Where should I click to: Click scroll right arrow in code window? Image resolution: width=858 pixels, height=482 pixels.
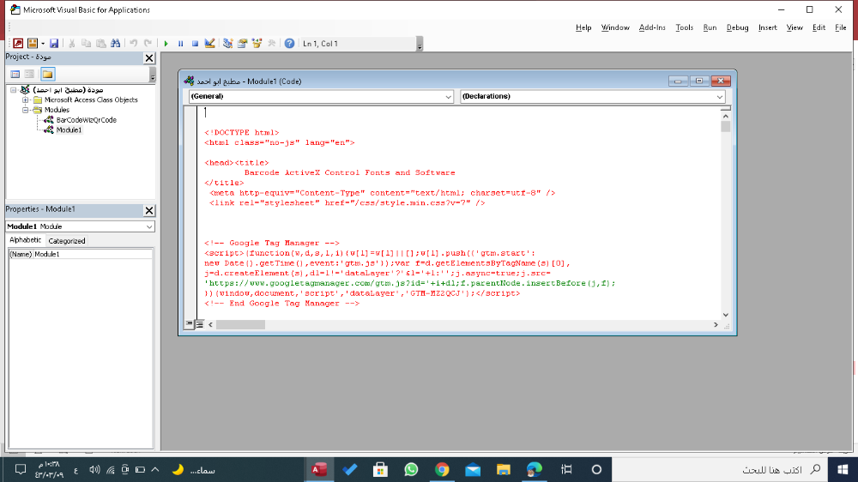(x=716, y=324)
